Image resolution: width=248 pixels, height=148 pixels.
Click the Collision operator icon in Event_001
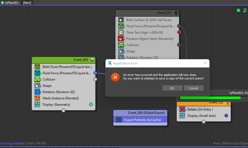point(121,45)
